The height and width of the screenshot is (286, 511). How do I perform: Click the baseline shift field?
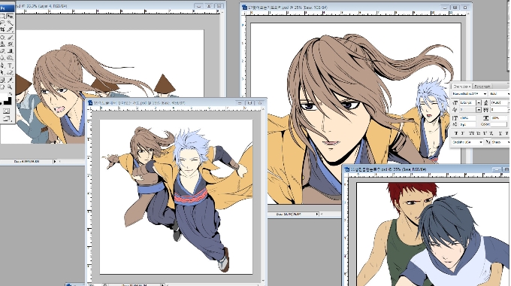467,124
